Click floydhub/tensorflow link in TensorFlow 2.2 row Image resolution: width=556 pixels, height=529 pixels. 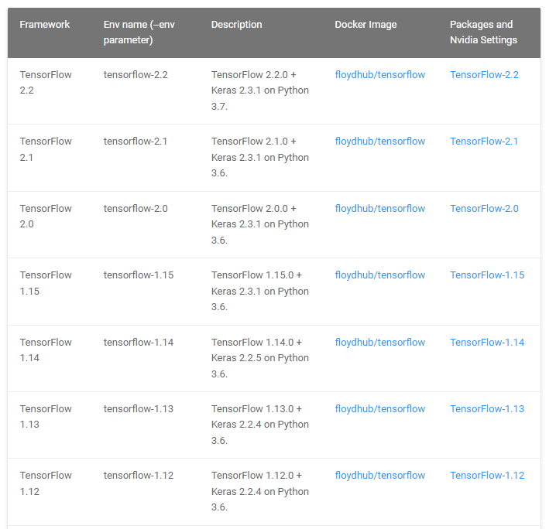point(379,75)
